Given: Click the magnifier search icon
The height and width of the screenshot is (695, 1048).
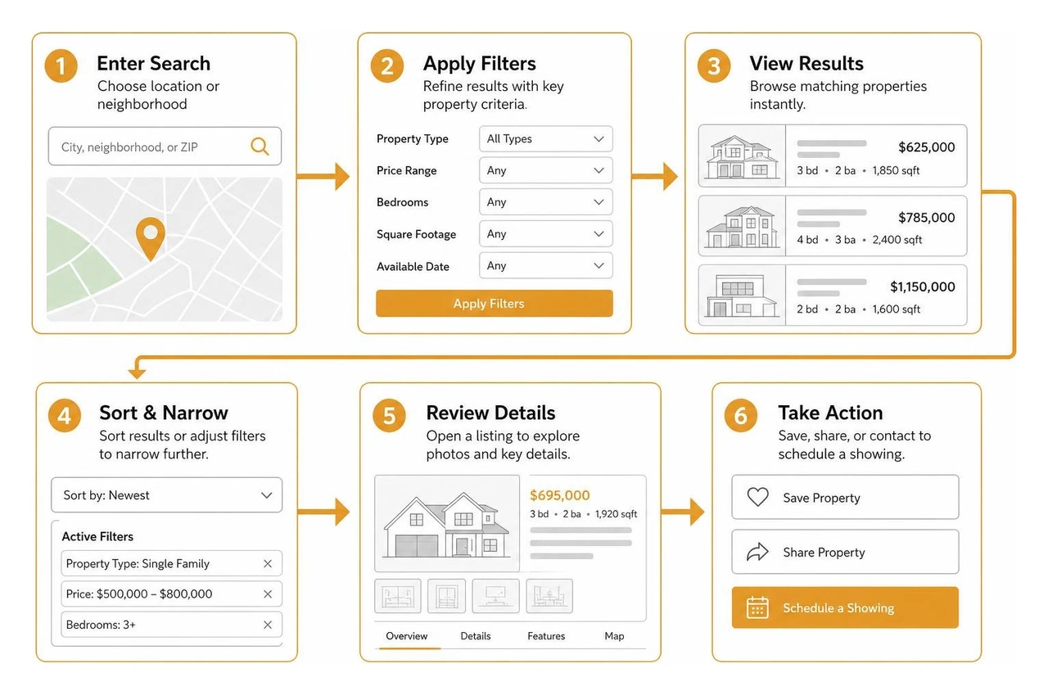Looking at the screenshot, I should 260,147.
